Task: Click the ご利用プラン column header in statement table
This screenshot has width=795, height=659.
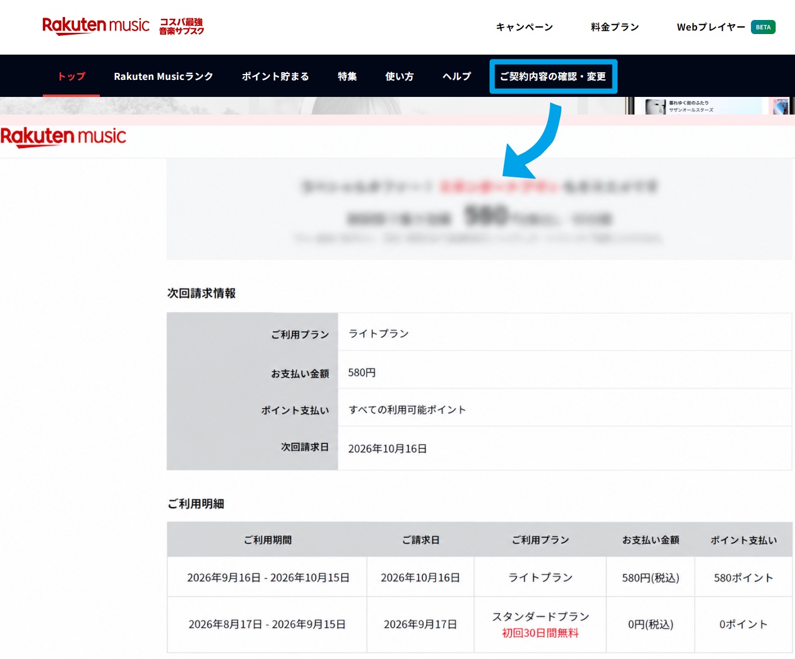Action: pyautogui.click(x=540, y=540)
